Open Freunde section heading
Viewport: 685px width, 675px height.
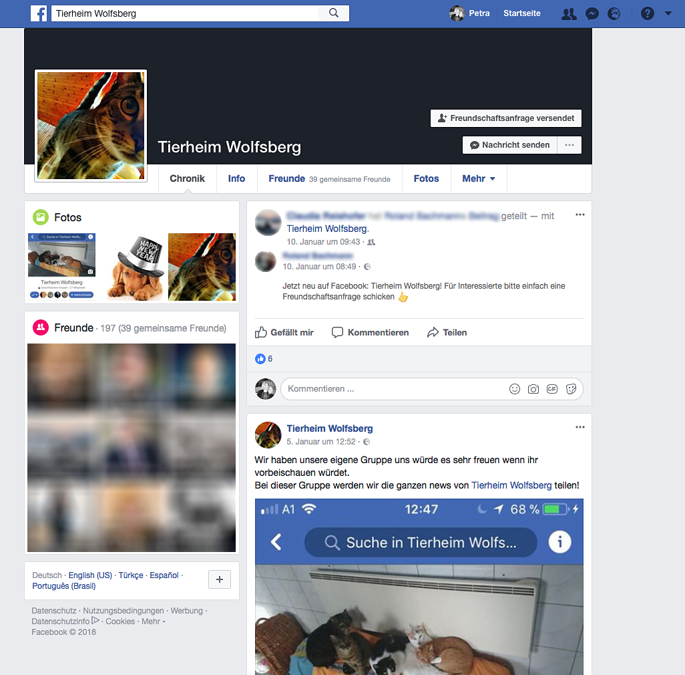pyautogui.click(x=73, y=327)
